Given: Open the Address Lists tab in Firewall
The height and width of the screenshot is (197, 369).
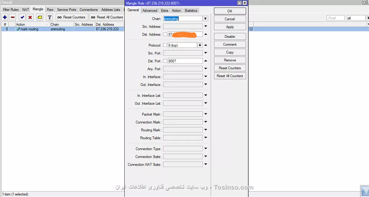Looking at the screenshot, I should point(111,10).
